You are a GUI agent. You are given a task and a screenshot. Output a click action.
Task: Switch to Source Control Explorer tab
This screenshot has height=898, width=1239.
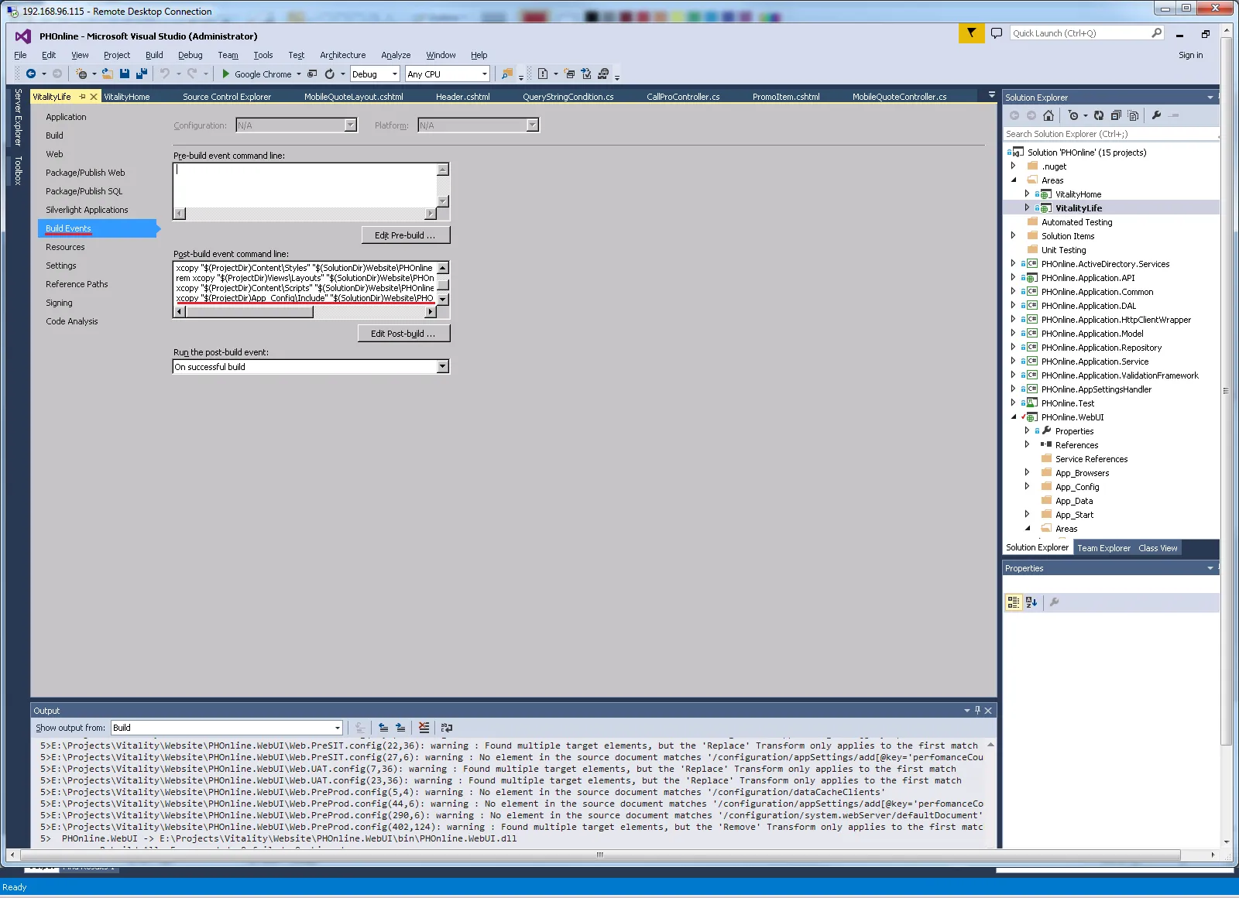(227, 97)
